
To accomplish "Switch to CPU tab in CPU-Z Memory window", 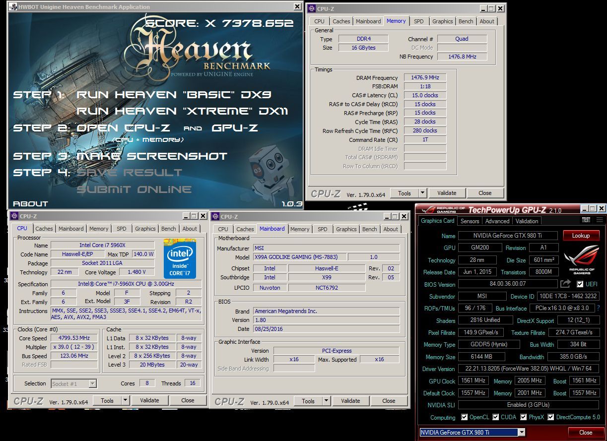I will (x=320, y=21).
